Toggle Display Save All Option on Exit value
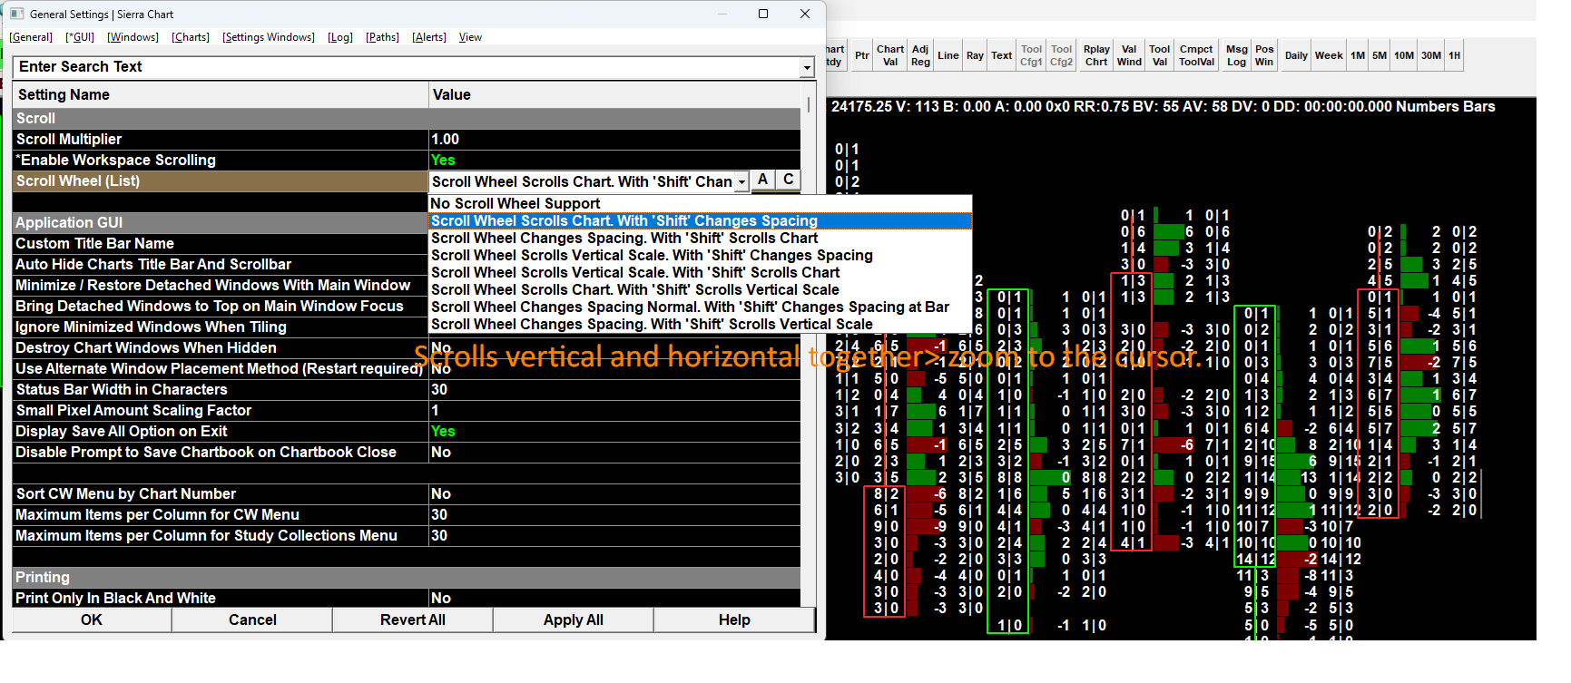This screenshot has width=1571, height=683. (x=614, y=431)
